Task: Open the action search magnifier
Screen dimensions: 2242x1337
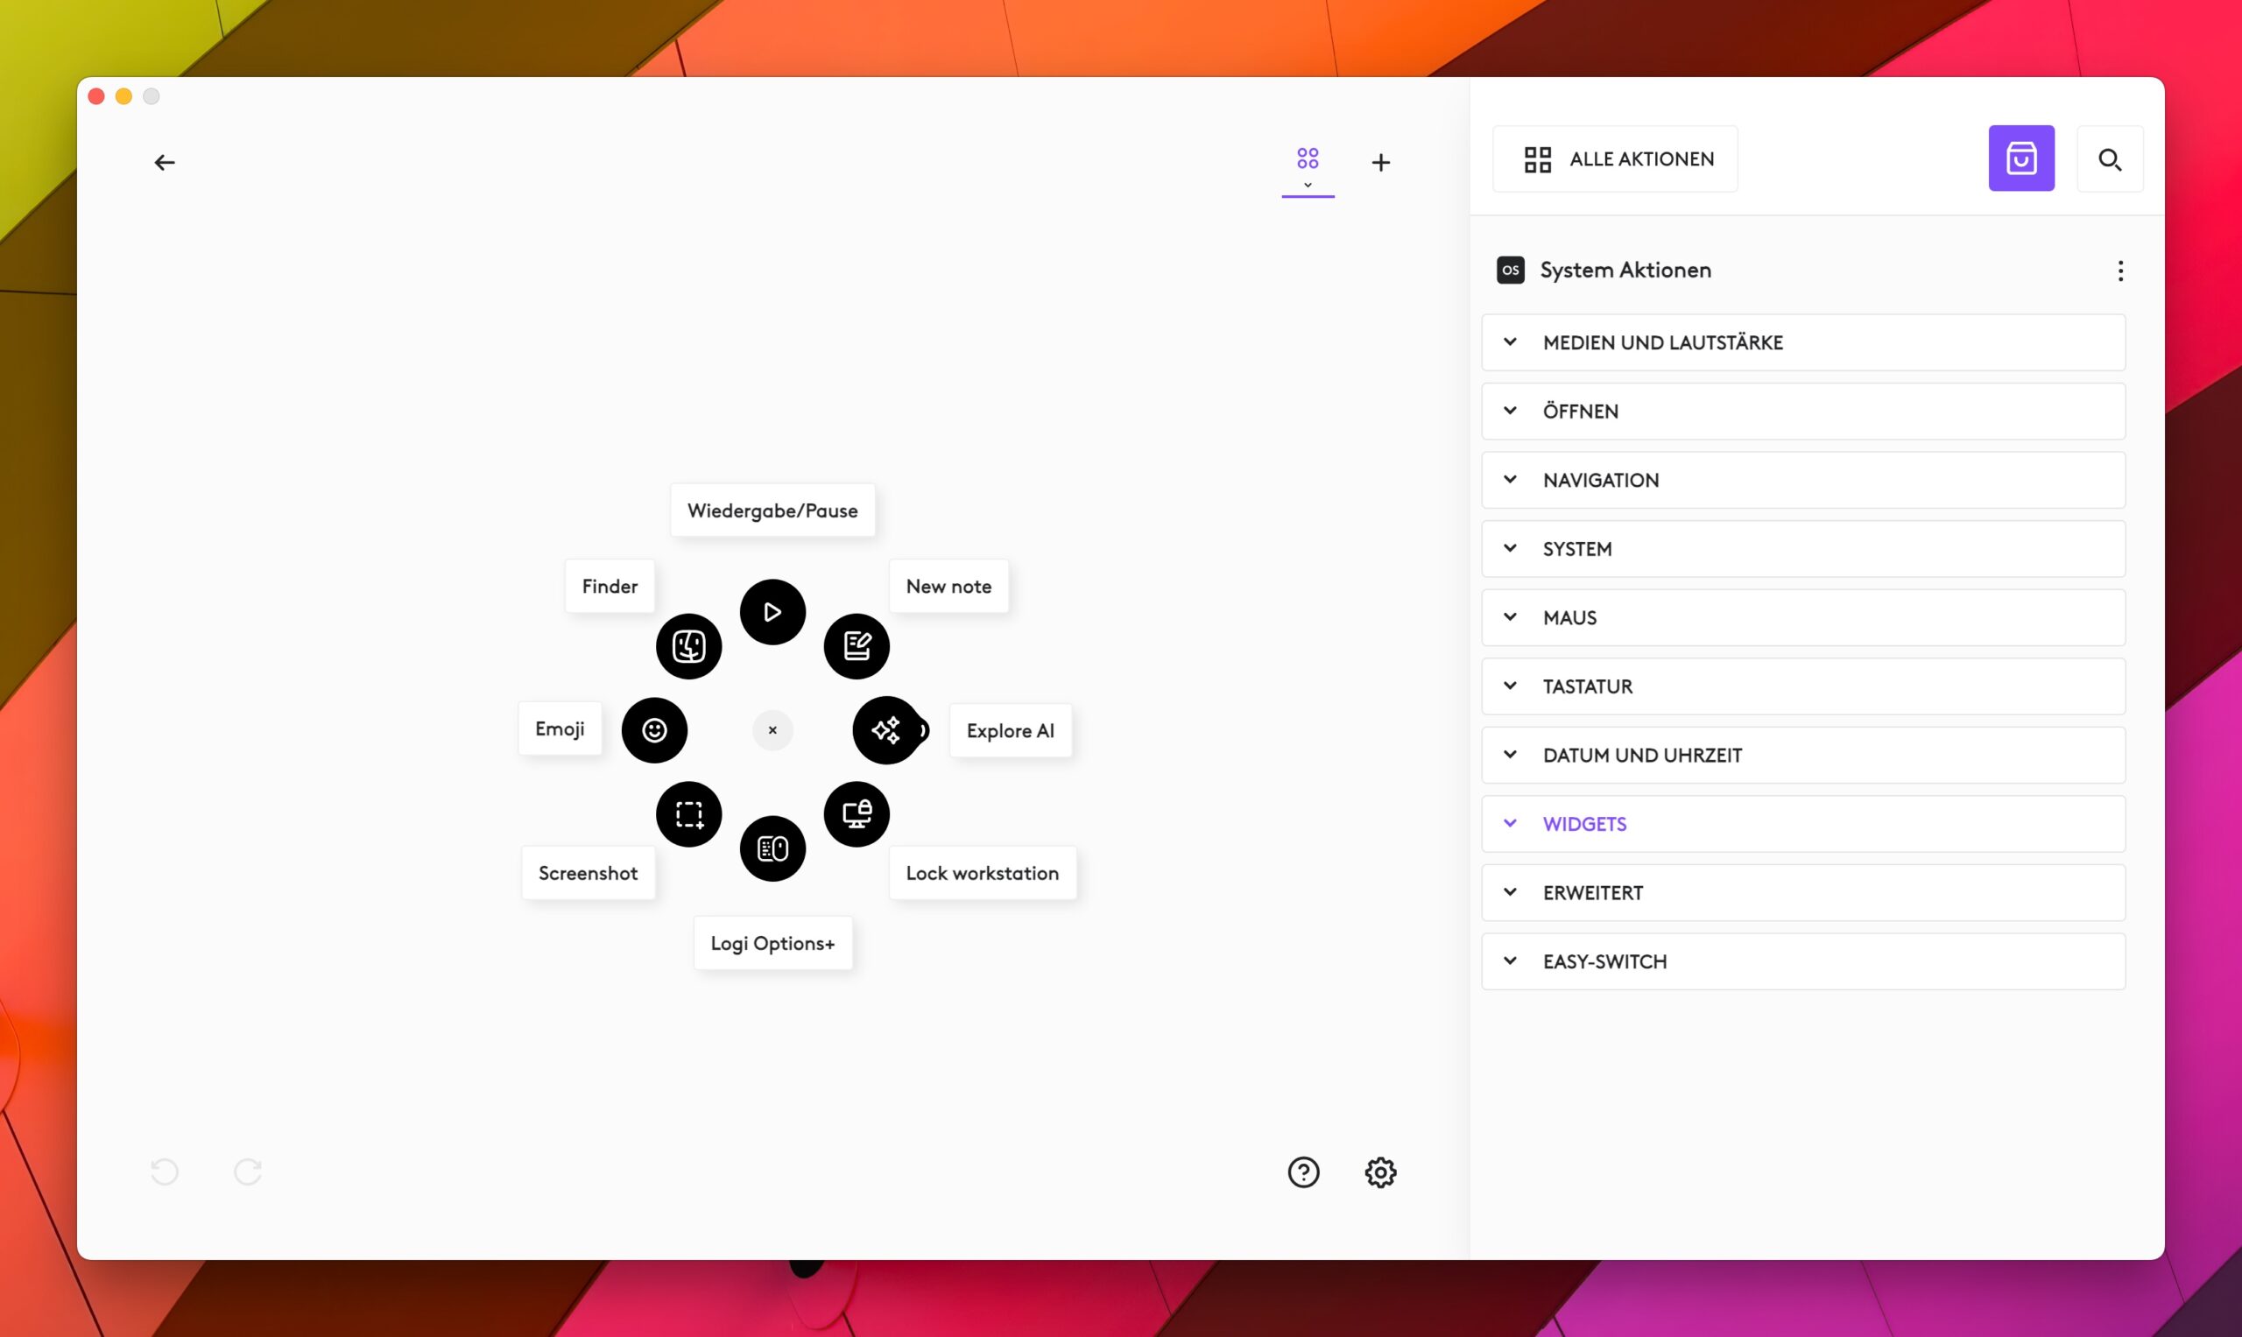Action: coord(2109,158)
